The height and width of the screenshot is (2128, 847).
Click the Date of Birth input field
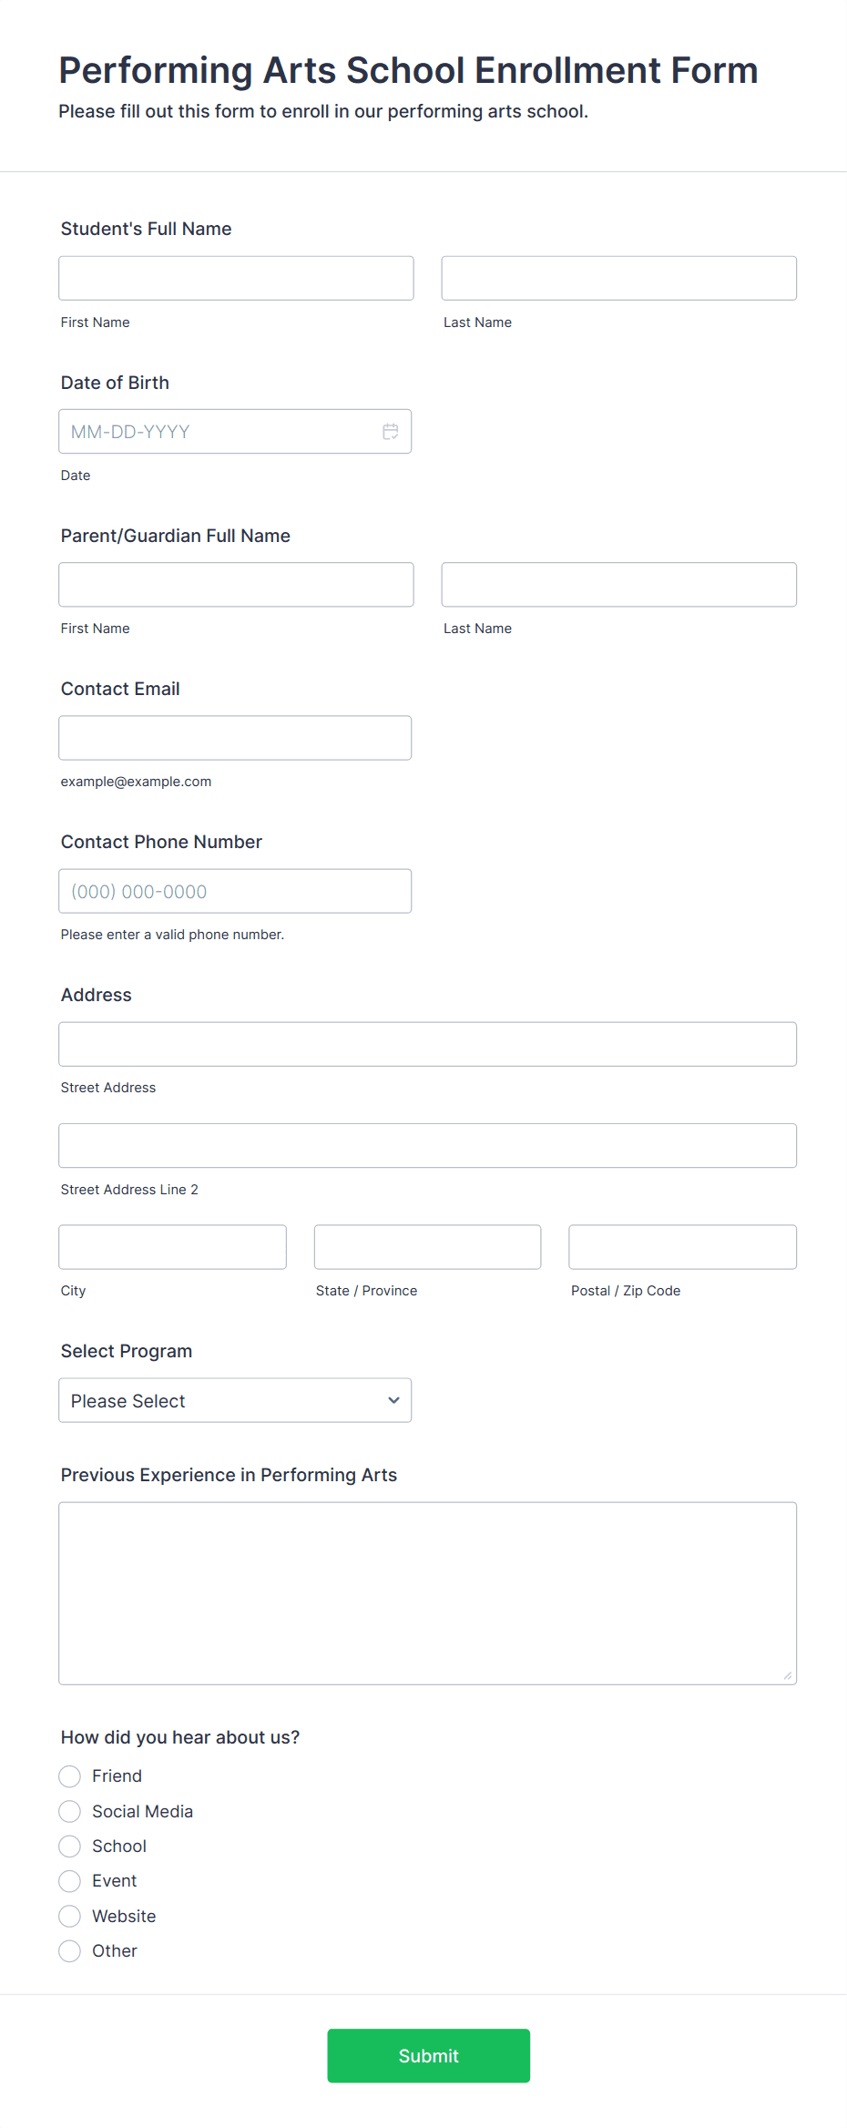pyautogui.click(x=219, y=432)
